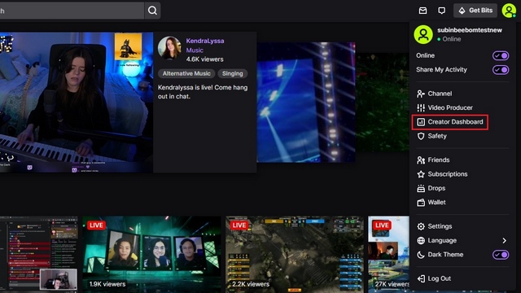Open the whispers chat bubble icon

(441, 11)
